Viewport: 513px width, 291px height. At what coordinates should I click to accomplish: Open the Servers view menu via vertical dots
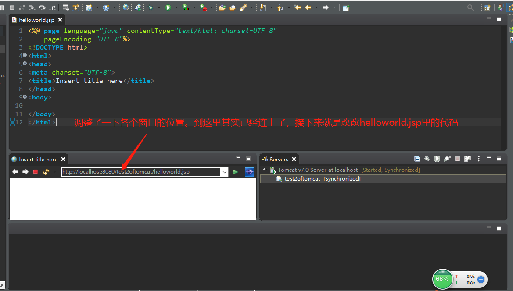(x=479, y=159)
